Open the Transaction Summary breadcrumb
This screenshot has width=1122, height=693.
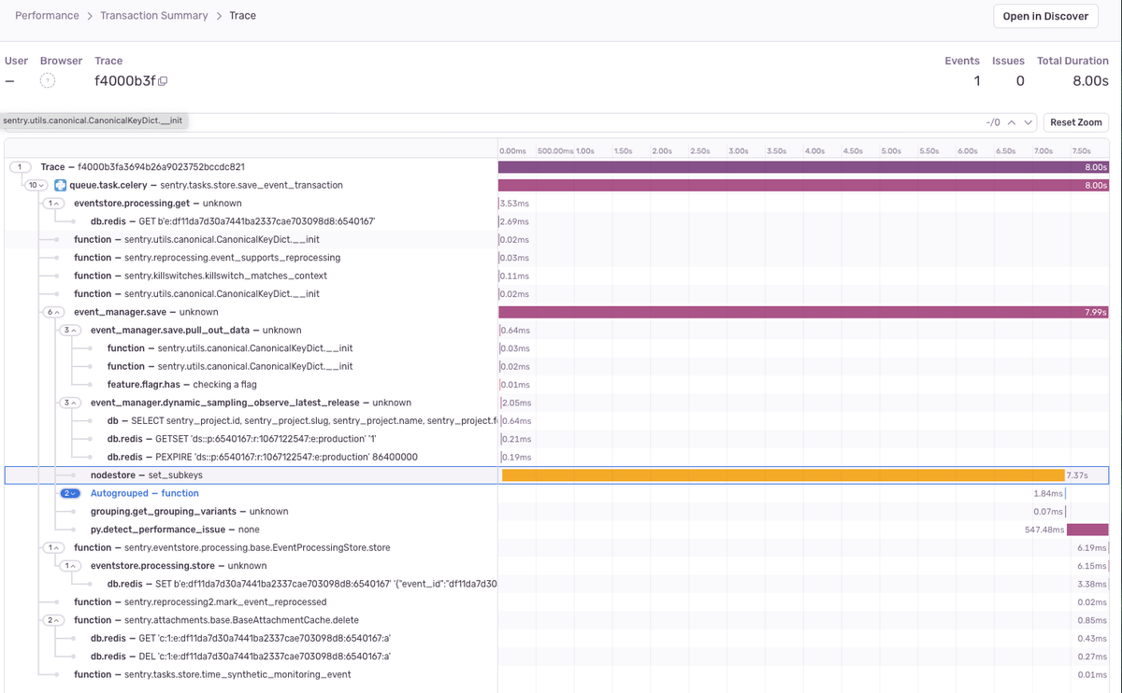tap(153, 16)
